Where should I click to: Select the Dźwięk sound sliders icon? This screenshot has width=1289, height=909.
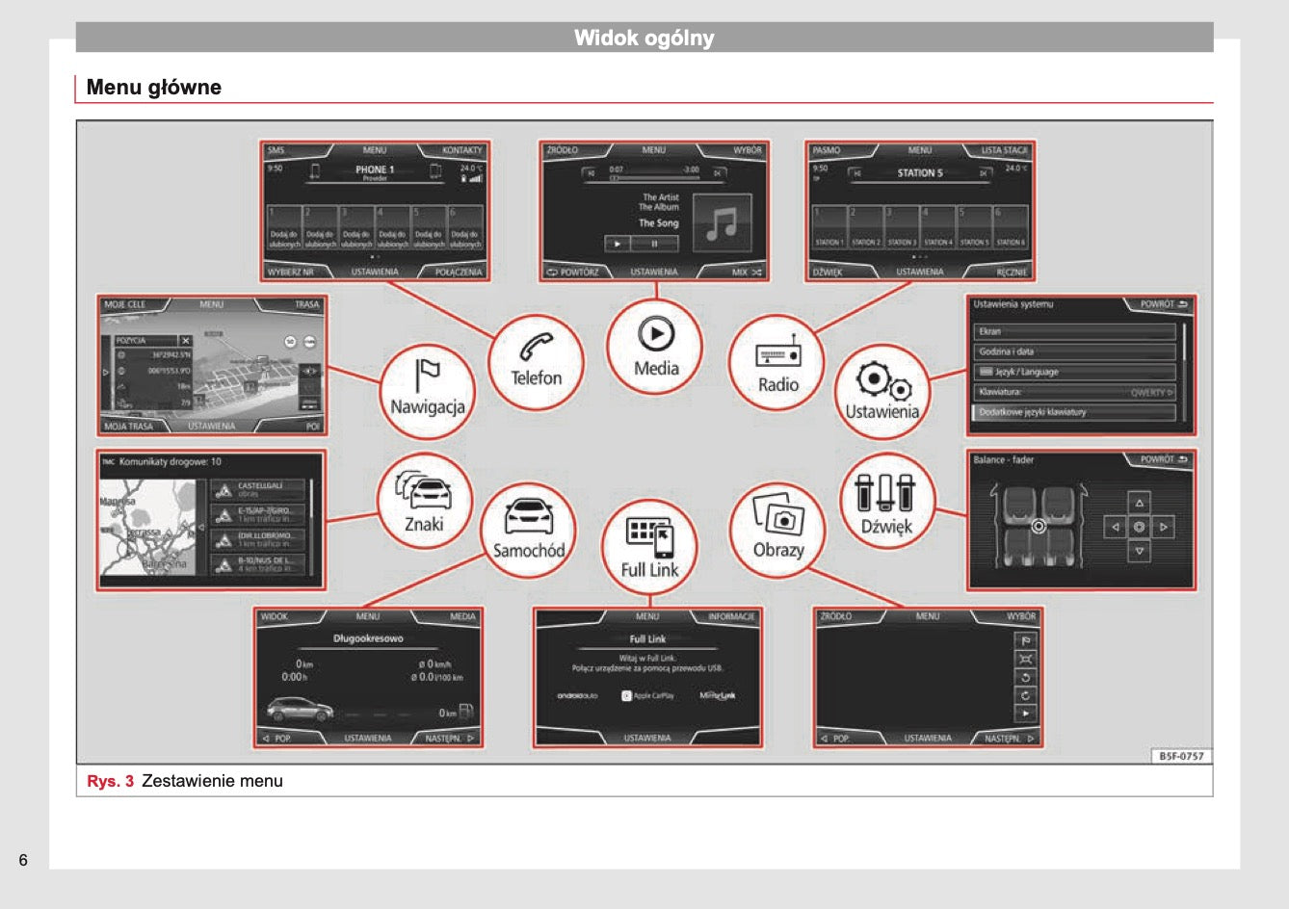tap(885, 501)
